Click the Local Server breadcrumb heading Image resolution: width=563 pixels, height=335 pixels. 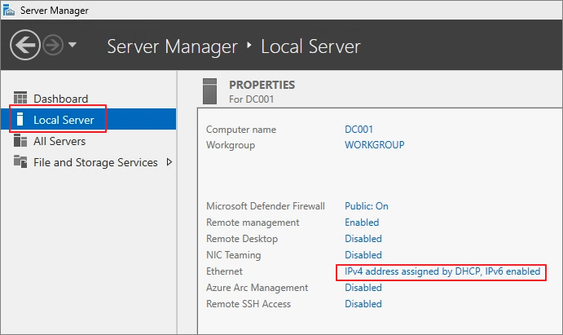point(310,46)
